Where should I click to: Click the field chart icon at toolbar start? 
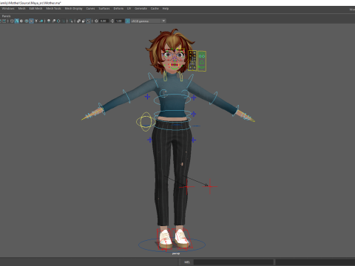pos(4,21)
